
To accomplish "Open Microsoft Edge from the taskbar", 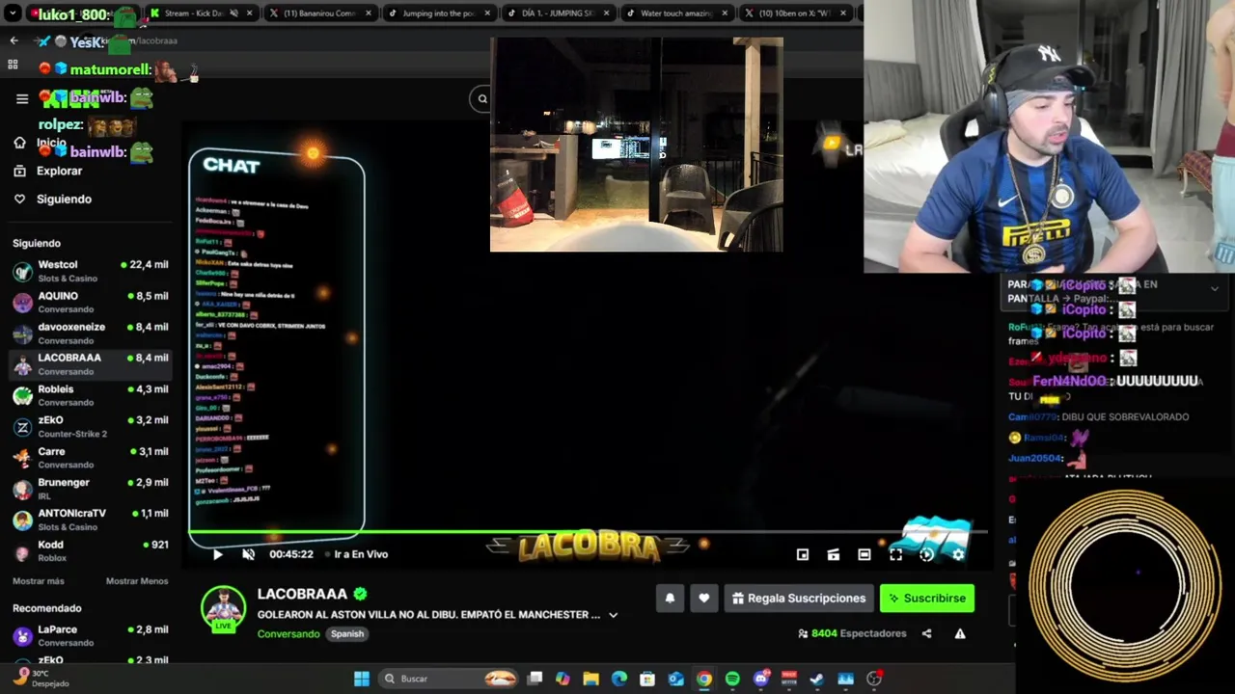I will pyautogui.click(x=618, y=679).
